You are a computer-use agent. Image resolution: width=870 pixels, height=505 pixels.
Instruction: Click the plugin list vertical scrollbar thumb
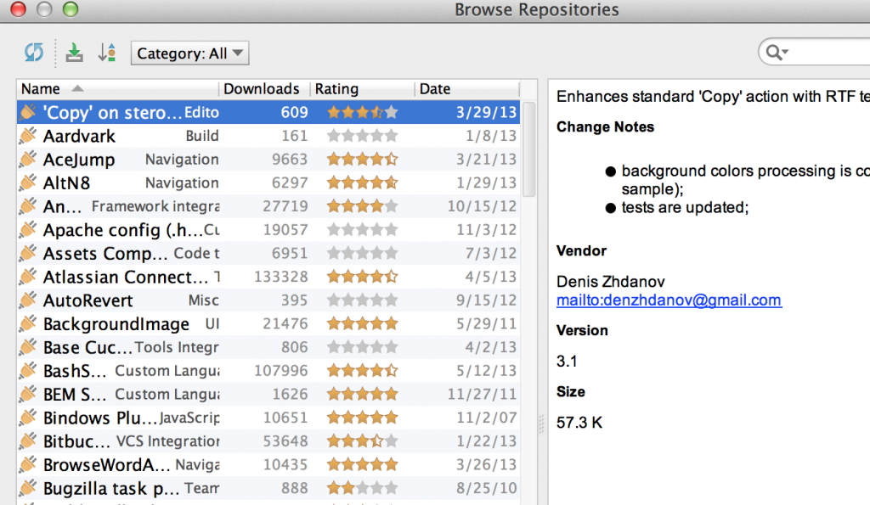[x=529, y=149]
